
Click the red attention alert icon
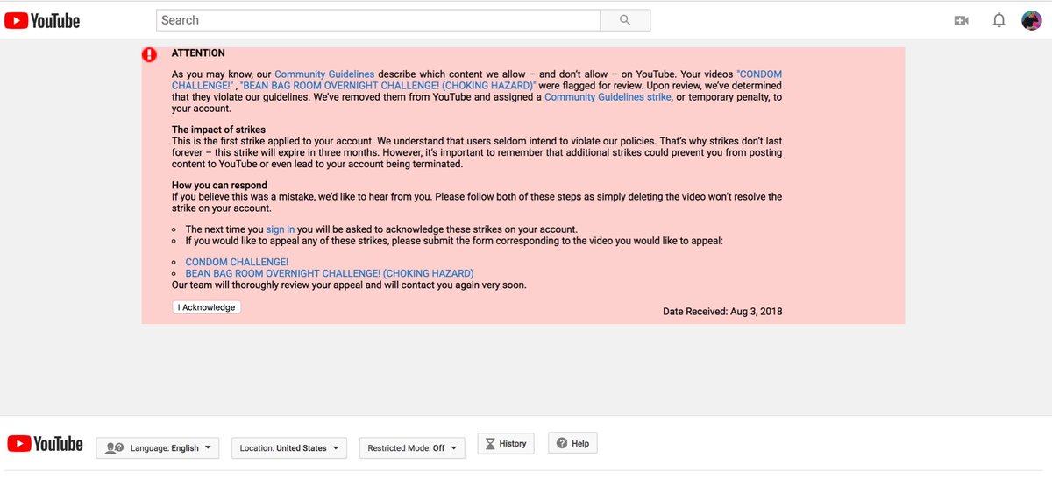click(x=150, y=54)
